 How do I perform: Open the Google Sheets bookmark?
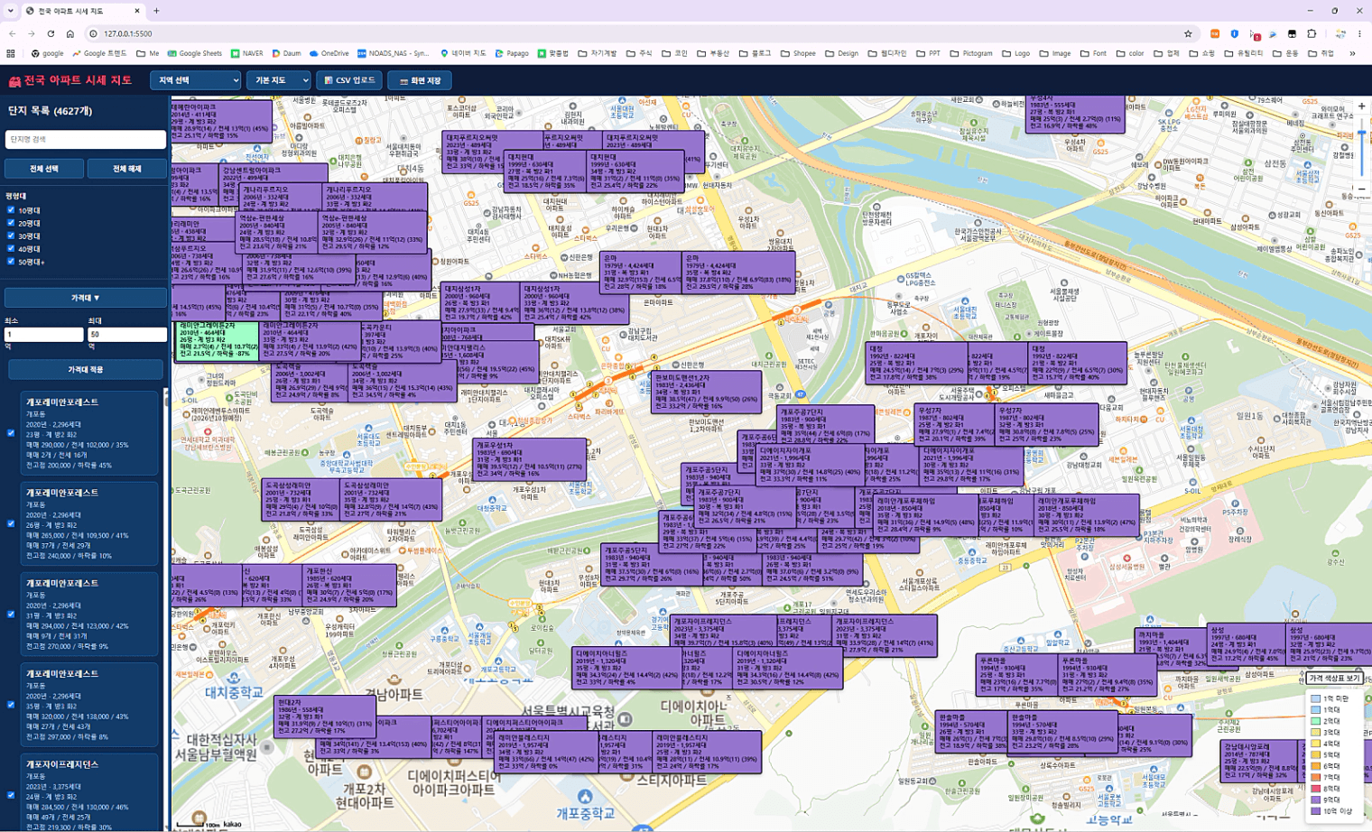coord(194,53)
